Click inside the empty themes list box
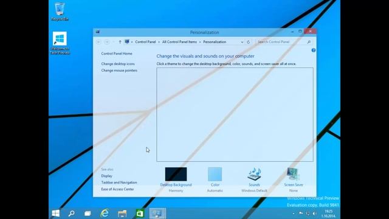Screen dimensions: 389x219 coord(235,114)
